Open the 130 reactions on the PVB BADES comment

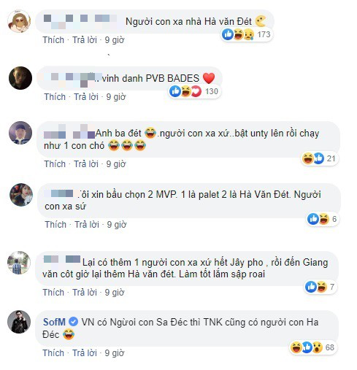[x=194, y=91]
